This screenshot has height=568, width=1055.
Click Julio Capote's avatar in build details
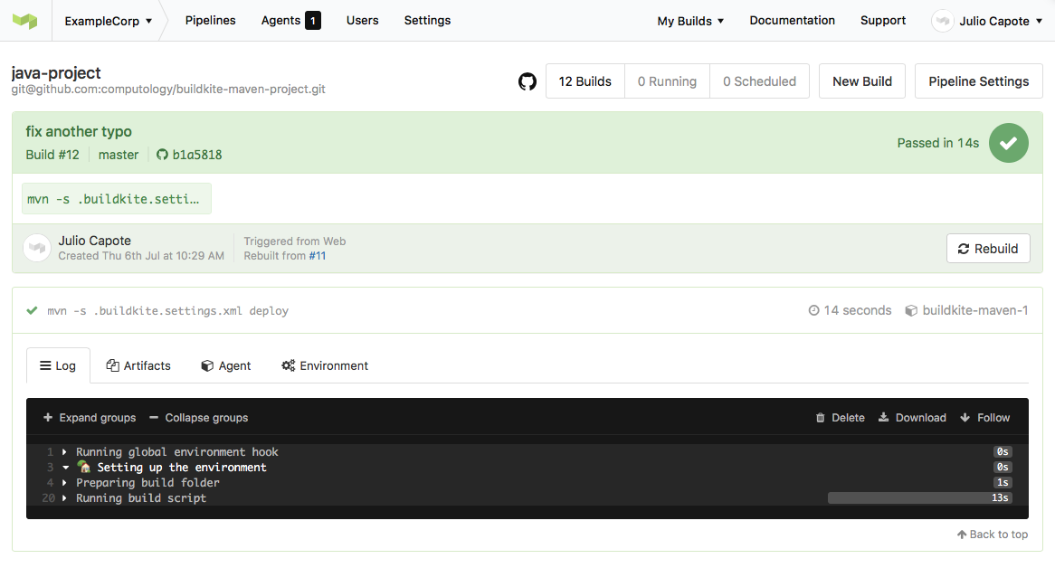point(37,248)
